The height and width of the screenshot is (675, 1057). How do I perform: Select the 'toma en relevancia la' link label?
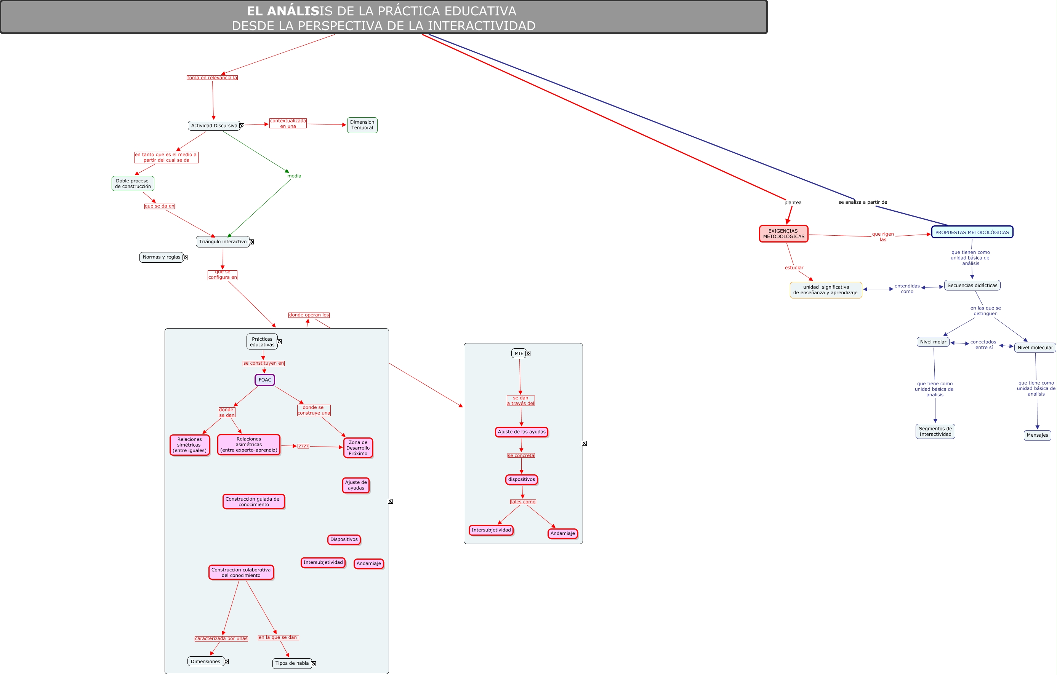pyautogui.click(x=212, y=78)
